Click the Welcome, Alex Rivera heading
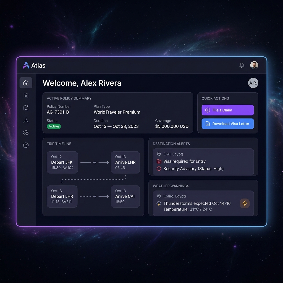This screenshot has width=283, height=283. (x=82, y=83)
